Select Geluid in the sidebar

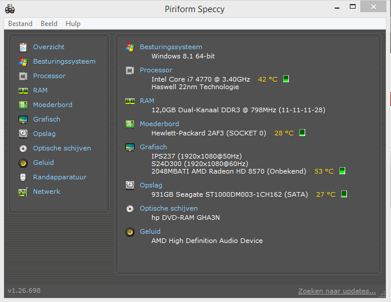tap(44, 163)
